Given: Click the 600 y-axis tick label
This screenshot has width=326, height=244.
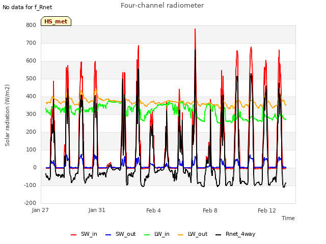Looking at the screenshot, I should [31, 61].
